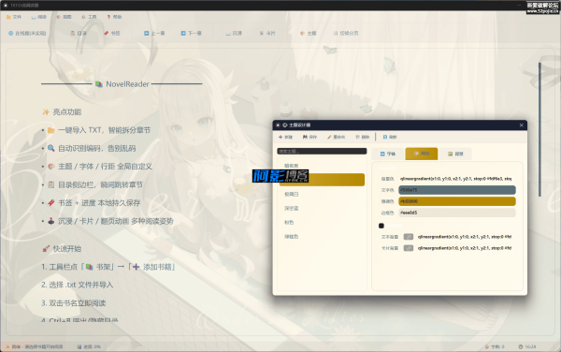The image size is (561, 352).
Task: Click the 强调色 gold color field
Action: tap(457, 201)
